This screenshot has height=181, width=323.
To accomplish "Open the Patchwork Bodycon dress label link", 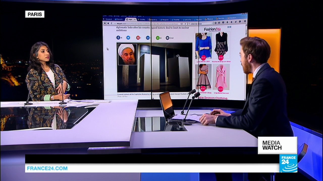I will [x=221, y=61].
